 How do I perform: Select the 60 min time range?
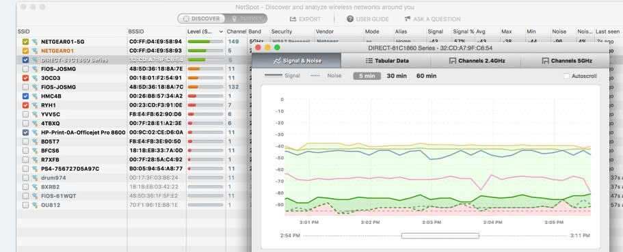[426, 76]
